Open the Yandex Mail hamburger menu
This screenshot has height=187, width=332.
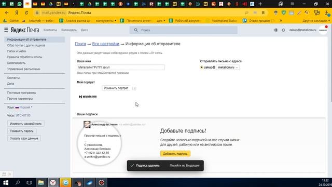point(6,30)
